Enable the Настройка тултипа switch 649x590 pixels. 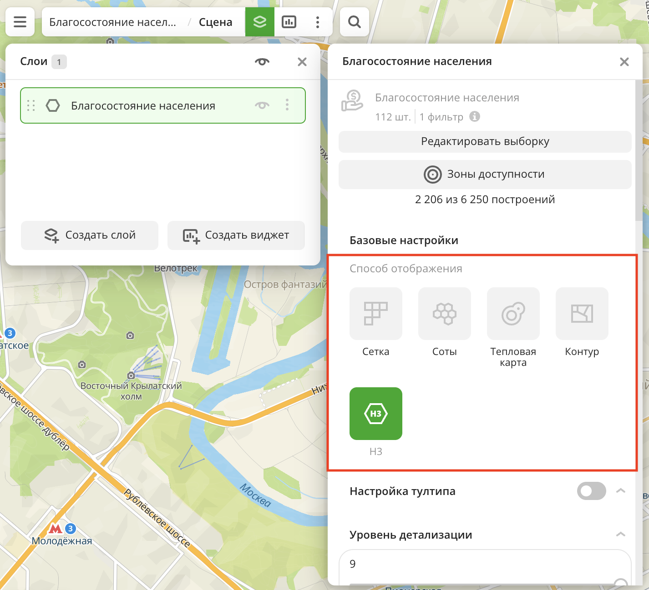pos(591,491)
